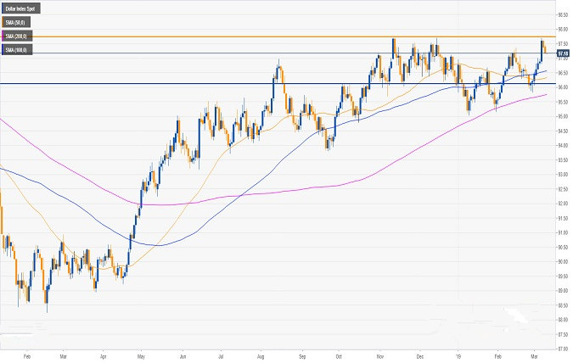Click the Oct label on the time axis

339,356
